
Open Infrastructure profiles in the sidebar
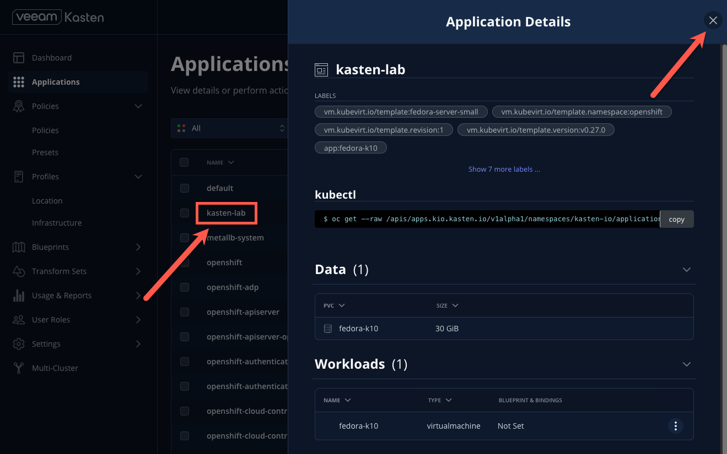pos(57,223)
